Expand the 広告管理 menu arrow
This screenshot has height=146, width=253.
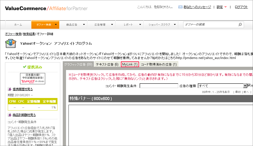pyautogui.click(x=112, y=24)
